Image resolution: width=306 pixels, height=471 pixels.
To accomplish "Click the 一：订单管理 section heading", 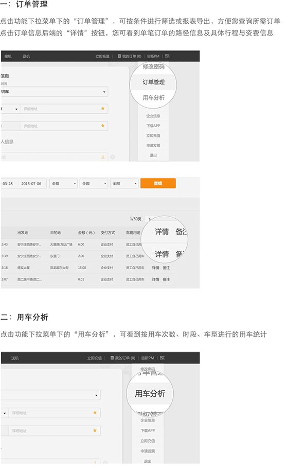I will tap(24, 4).
